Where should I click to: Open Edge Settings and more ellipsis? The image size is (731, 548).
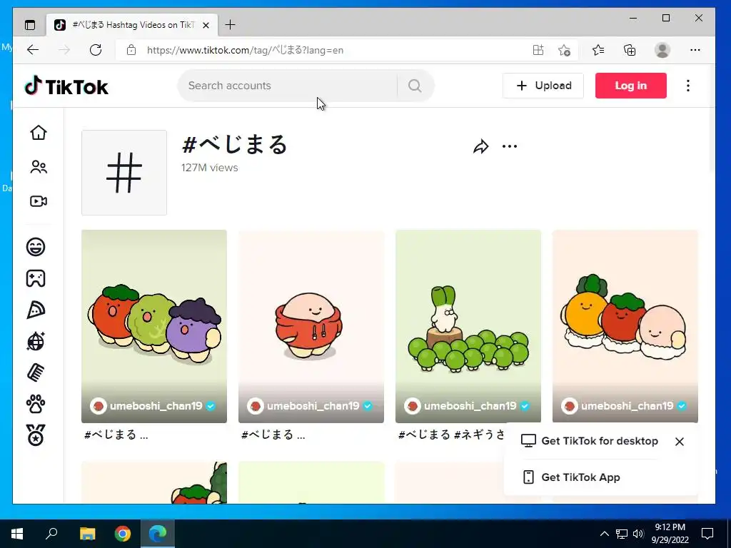click(695, 50)
